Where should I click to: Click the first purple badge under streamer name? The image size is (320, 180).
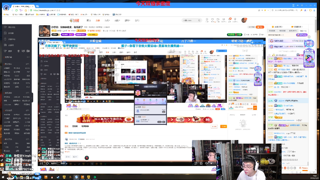(x=67, y=34)
